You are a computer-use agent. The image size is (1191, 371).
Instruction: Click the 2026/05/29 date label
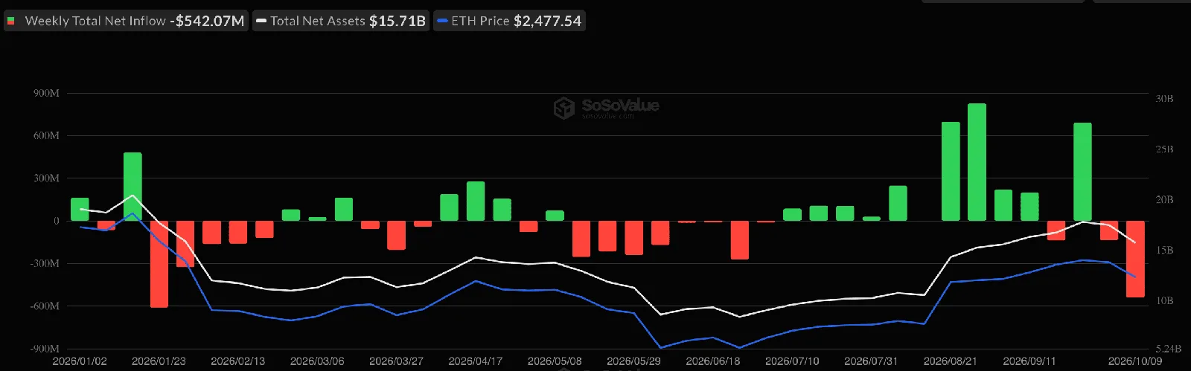pos(634,361)
